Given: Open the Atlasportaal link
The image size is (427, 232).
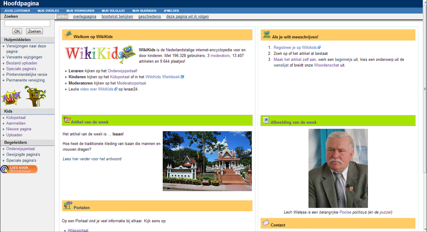Looking at the screenshot, I should tap(78, 230).
